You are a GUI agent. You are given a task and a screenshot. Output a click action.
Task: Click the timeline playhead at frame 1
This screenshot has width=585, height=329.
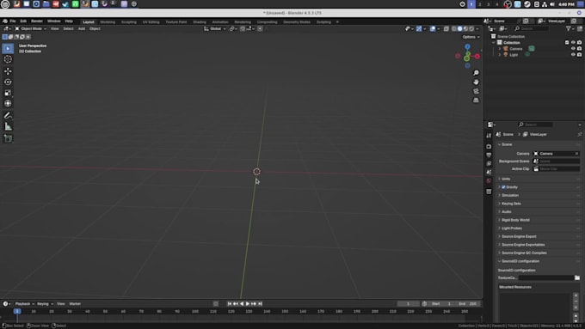[x=17, y=311]
